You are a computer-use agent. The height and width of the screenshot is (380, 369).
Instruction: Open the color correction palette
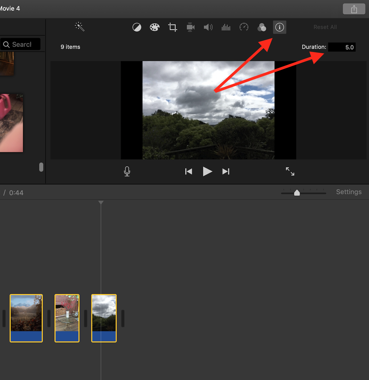tap(155, 27)
